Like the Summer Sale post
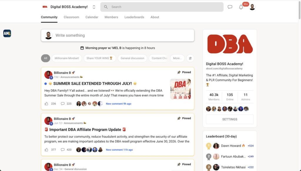Viewport: 301px width, 171px height. (x=46, y=104)
